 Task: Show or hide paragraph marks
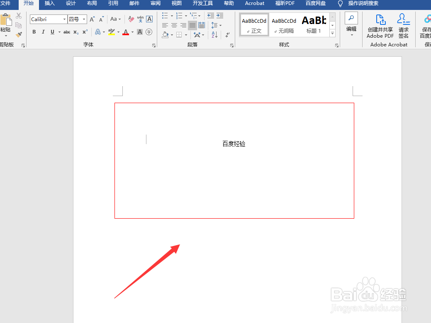[x=228, y=35]
